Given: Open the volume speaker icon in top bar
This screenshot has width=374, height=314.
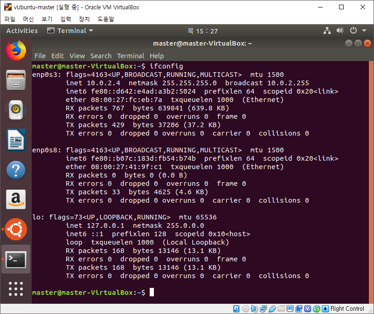Looking at the screenshot, I should click(339, 30).
